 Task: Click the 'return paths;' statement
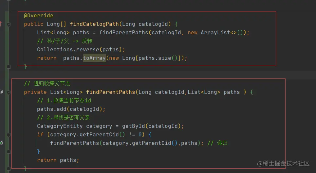58,160
